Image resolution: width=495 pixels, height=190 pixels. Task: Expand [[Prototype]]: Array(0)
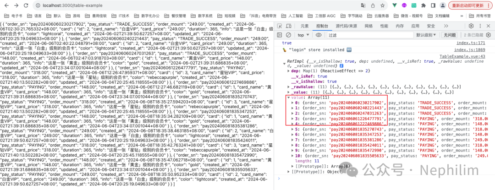coord(291,166)
